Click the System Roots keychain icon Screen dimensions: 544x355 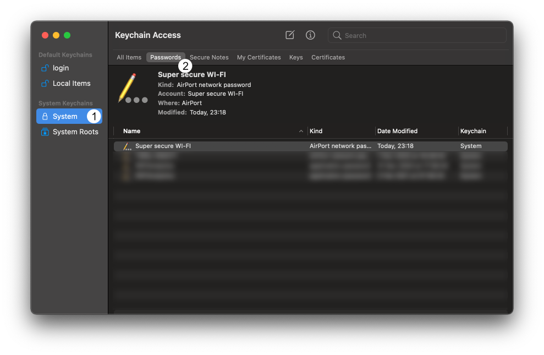click(46, 132)
